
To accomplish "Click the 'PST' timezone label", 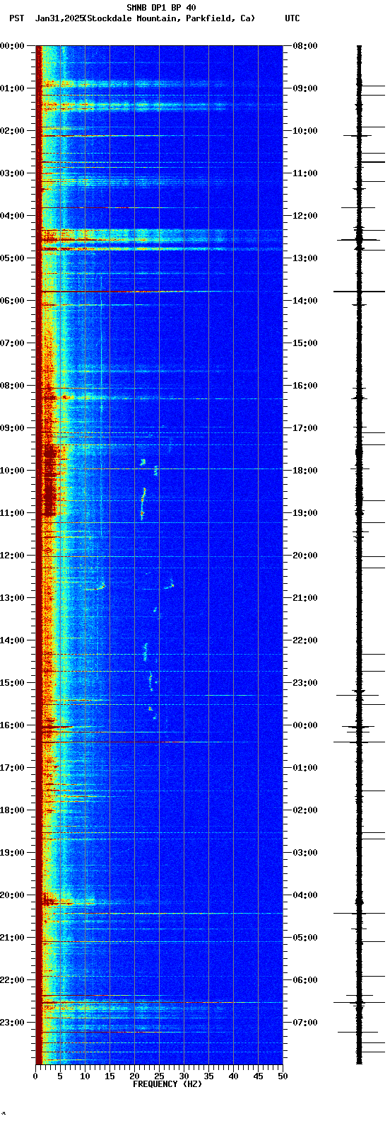I will 16,18.
